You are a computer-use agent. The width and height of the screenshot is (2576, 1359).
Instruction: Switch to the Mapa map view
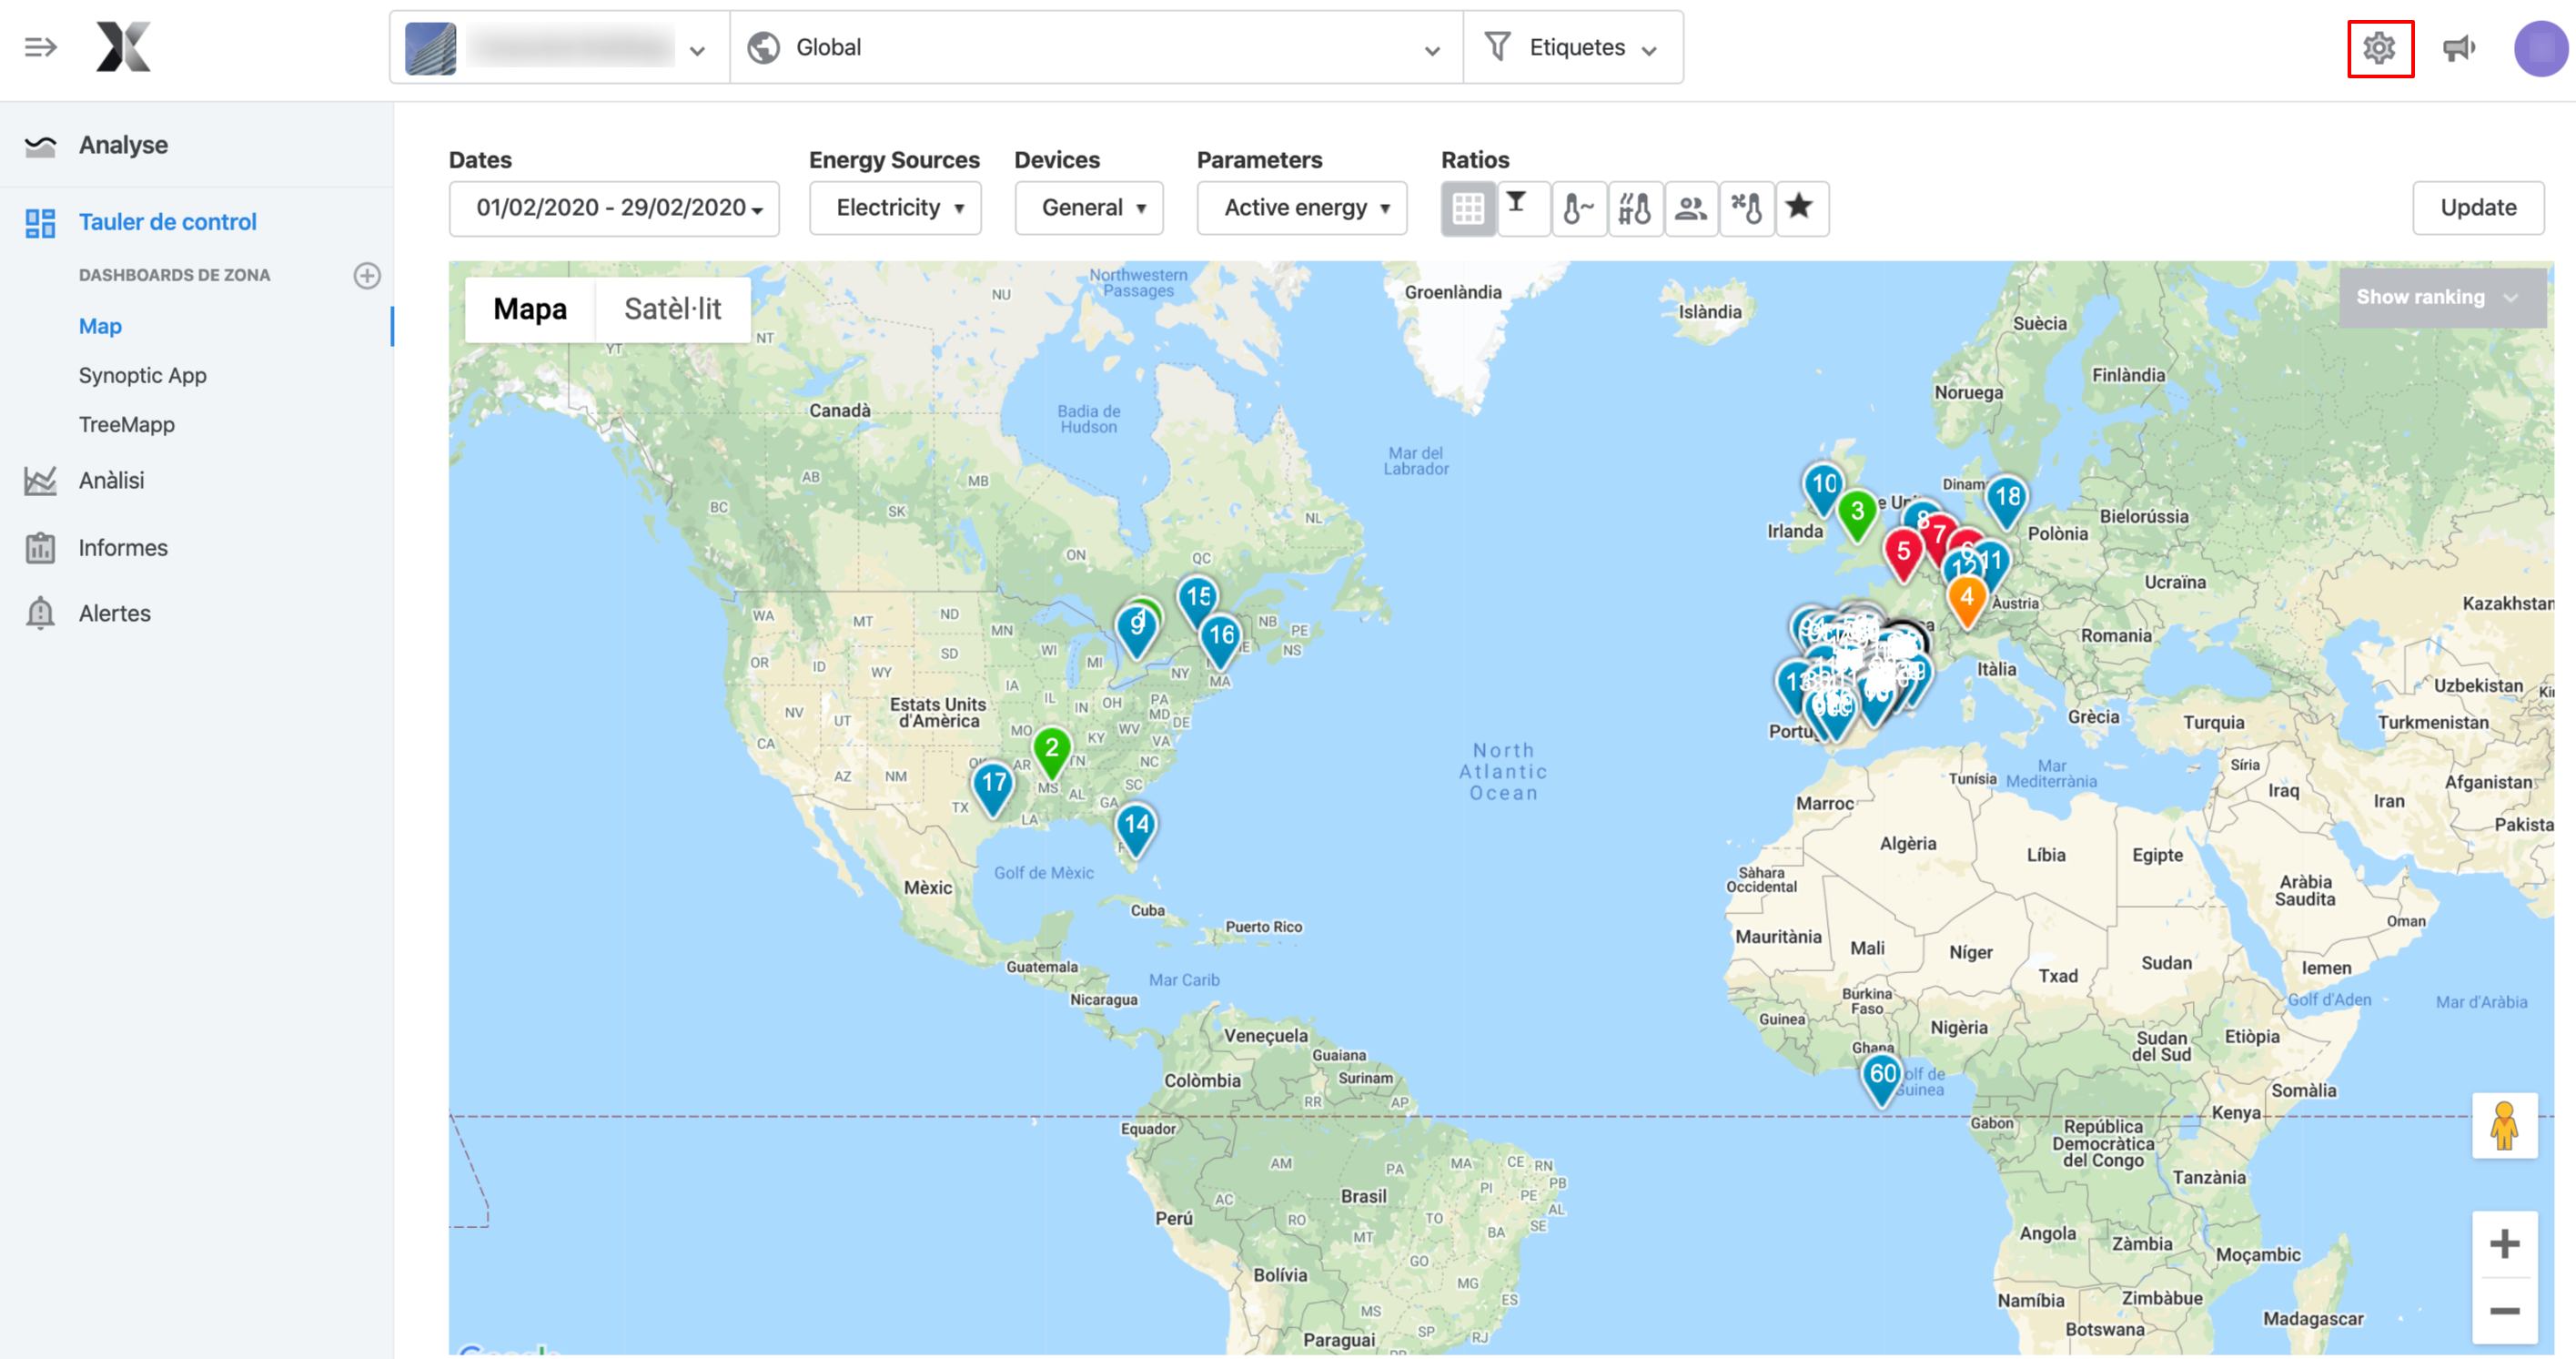(x=530, y=309)
